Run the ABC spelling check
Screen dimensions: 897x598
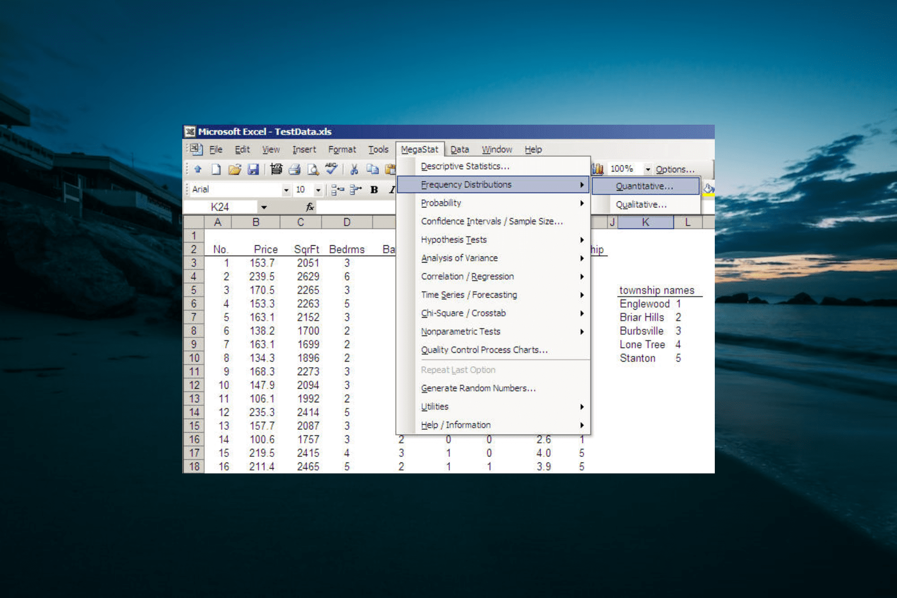coord(331,168)
